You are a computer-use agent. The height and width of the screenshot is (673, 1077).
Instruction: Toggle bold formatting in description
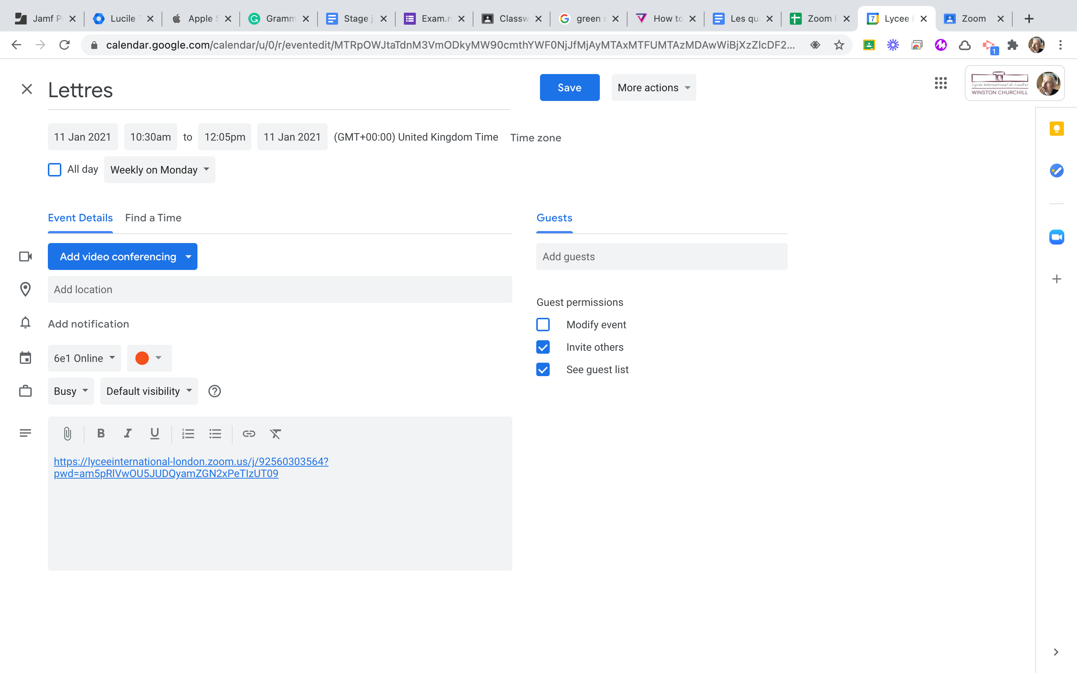[101, 434]
